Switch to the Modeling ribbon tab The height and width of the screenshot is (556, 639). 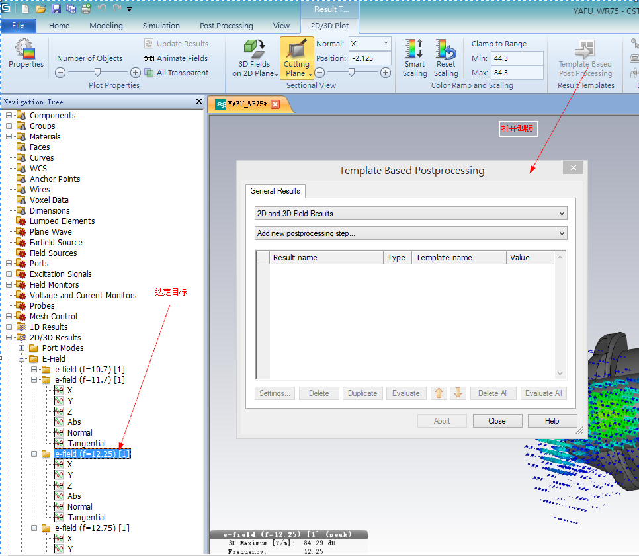(x=106, y=26)
